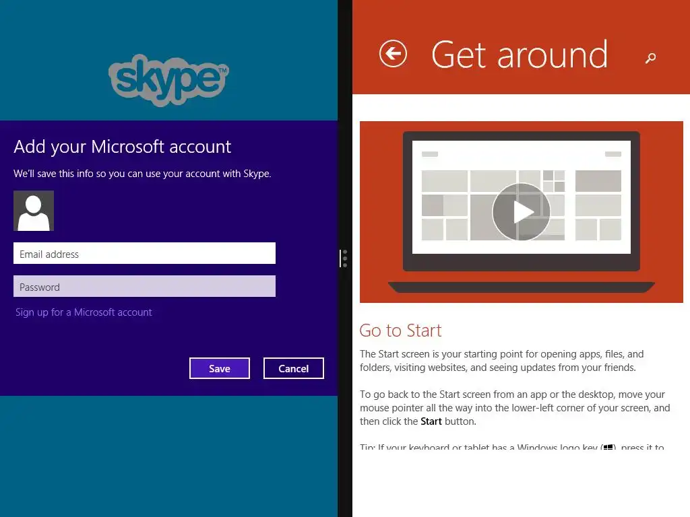The image size is (690, 517).
Task: Click the "Add your Microsoft account" heading
Action: pos(123,147)
